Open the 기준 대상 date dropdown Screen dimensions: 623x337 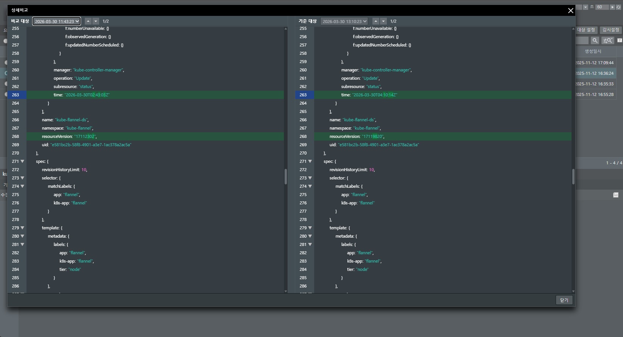(x=344, y=22)
